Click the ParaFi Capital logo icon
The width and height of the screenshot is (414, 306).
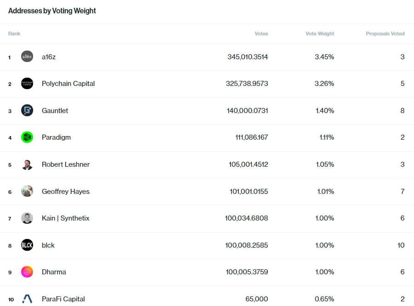tap(27, 299)
